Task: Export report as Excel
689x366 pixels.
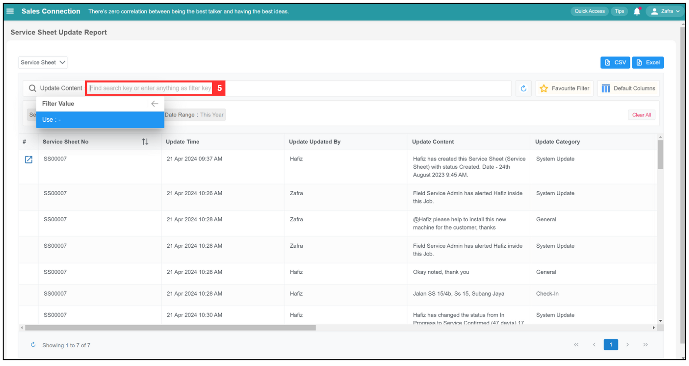Action: tap(648, 63)
